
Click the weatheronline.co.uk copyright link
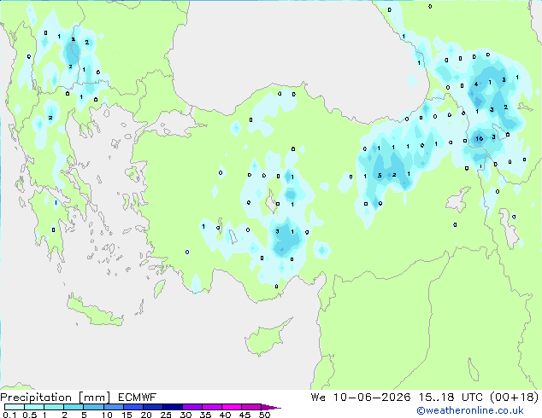[x=470, y=410]
